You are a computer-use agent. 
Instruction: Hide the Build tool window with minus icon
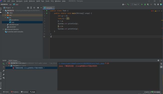click(x=161, y=60)
